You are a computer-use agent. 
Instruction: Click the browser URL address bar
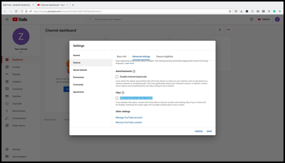coord(126,11)
